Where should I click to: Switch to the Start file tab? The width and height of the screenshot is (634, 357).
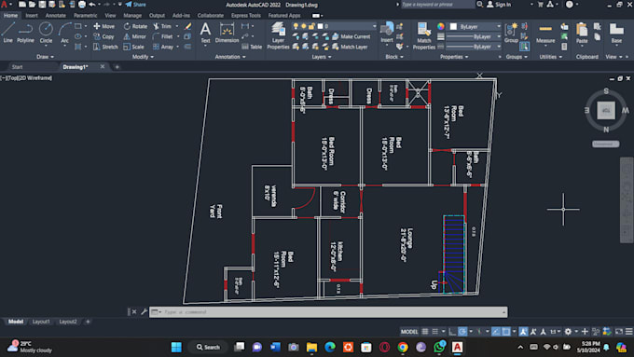(17, 67)
